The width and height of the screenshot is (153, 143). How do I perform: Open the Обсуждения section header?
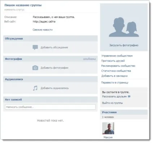(x=50, y=38)
